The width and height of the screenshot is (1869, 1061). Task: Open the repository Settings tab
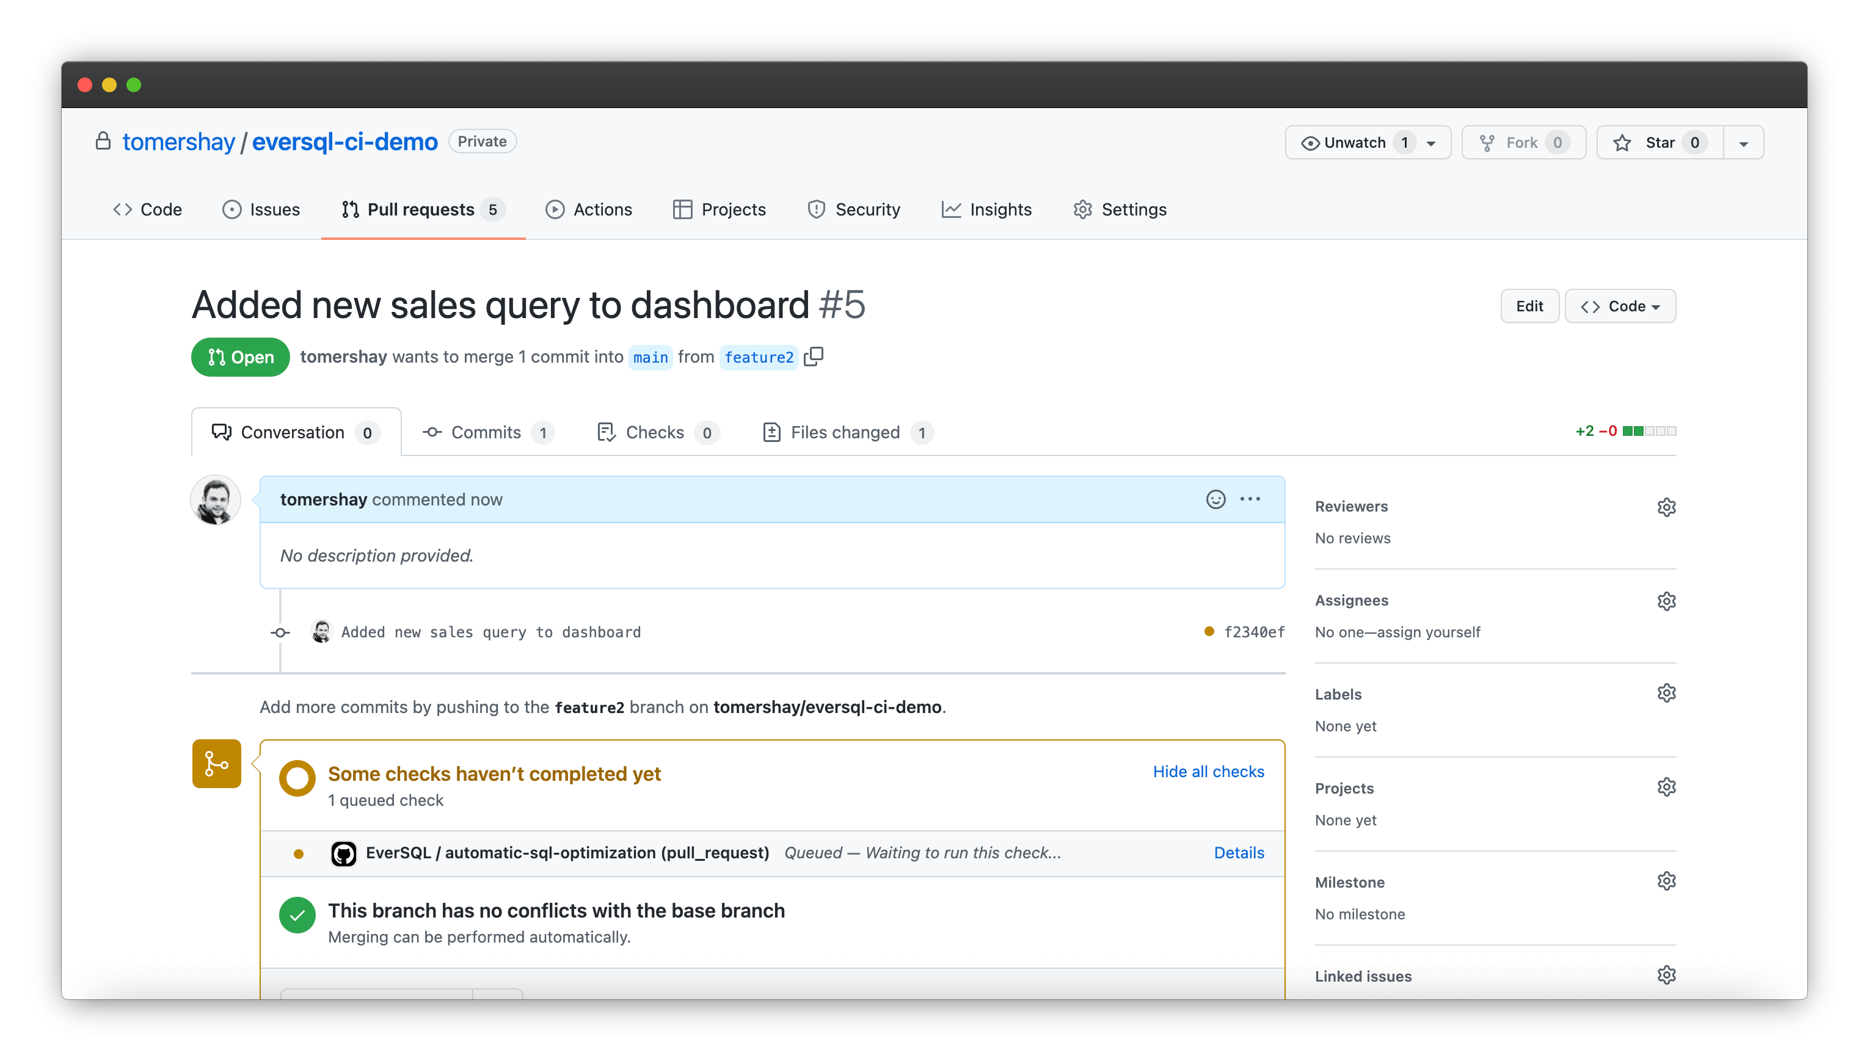pos(1120,209)
